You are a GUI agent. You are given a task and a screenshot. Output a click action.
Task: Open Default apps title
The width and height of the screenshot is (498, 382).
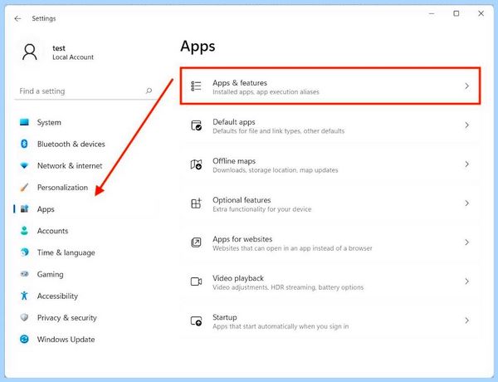(234, 122)
